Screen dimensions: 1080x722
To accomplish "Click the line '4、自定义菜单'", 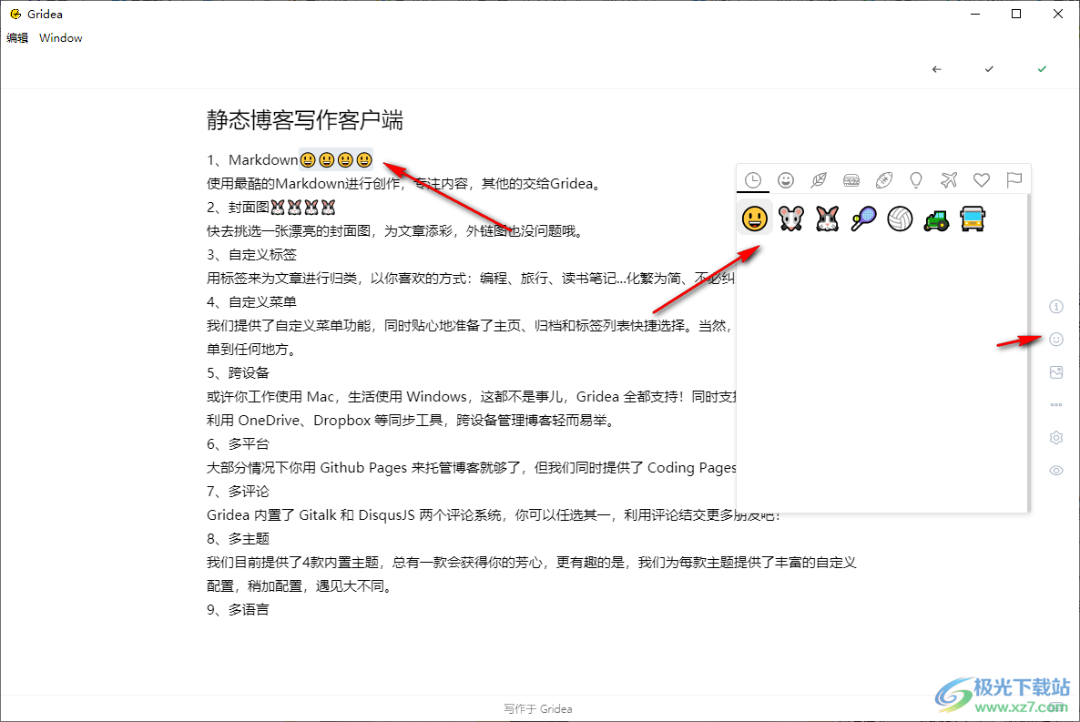I will pos(251,301).
